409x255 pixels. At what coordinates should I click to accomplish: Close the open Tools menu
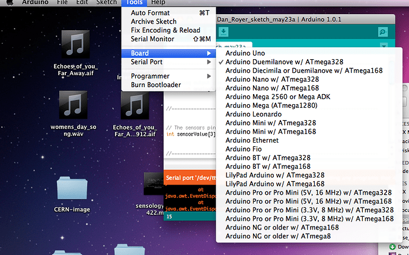[134, 2]
